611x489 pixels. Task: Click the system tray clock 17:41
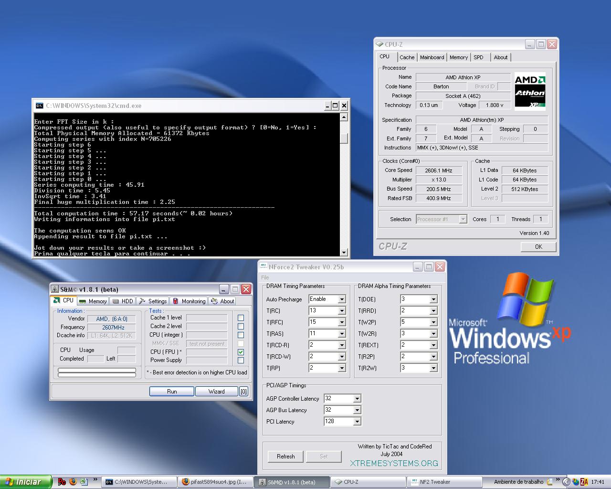[598, 482]
